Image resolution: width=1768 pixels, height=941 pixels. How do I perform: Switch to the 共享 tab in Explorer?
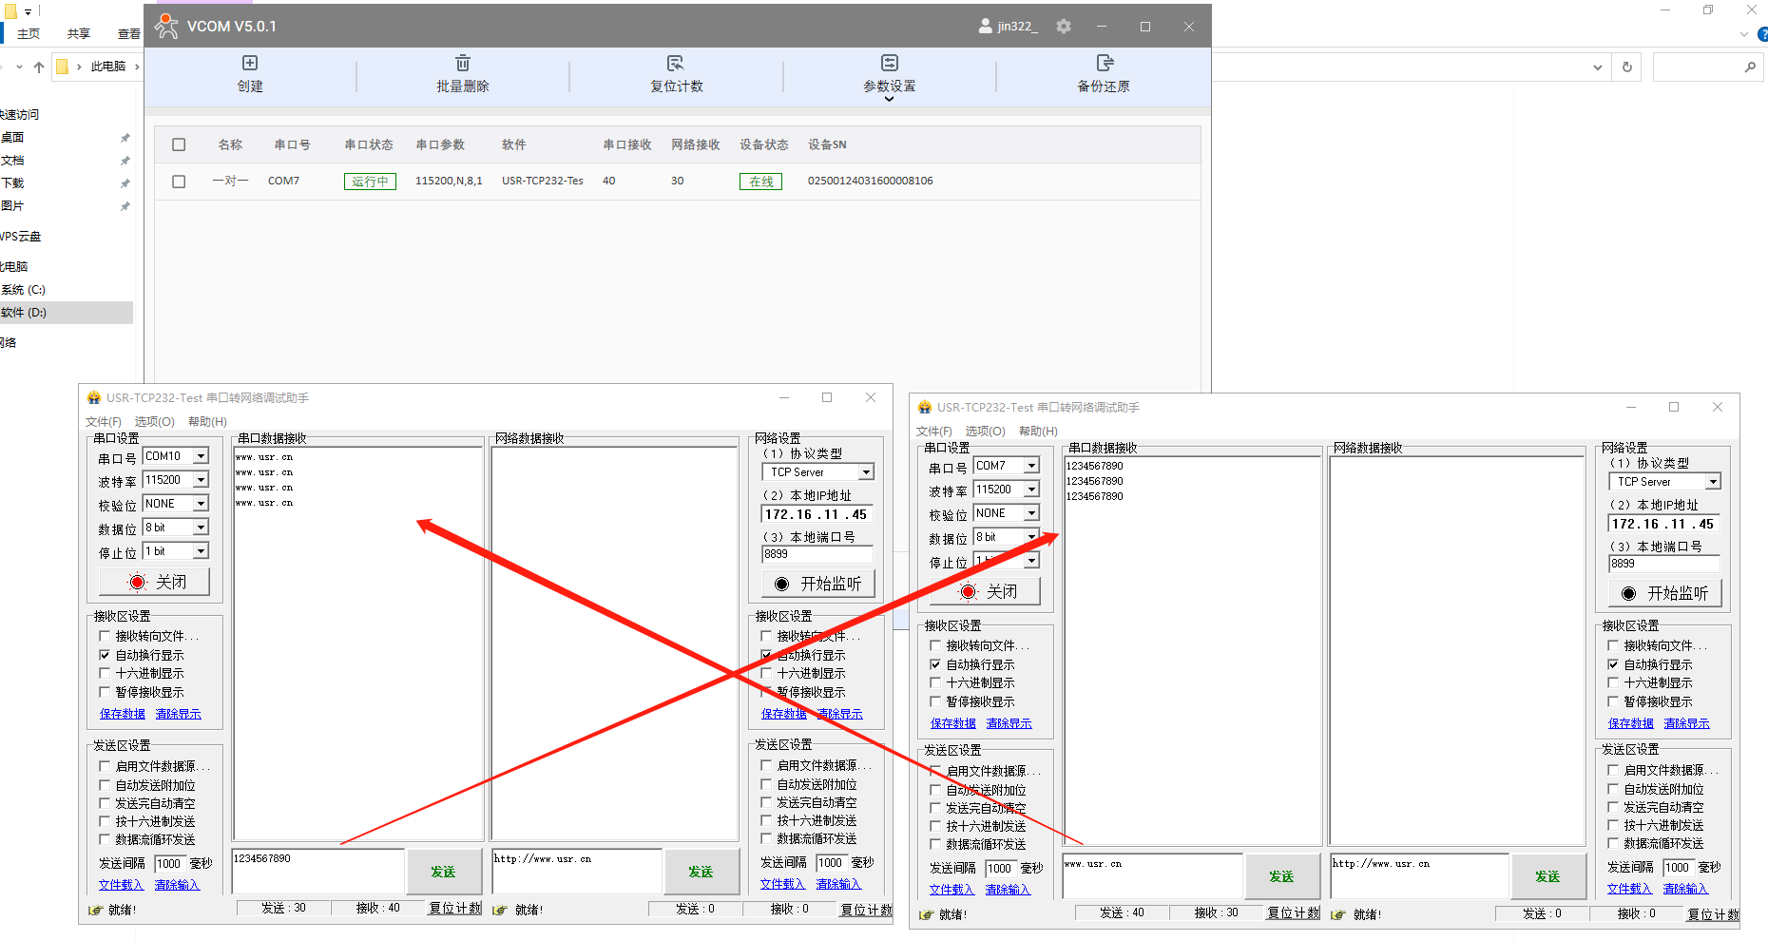tap(78, 34)
